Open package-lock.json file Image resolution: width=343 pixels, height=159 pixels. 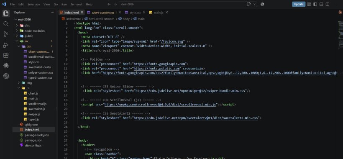pos(36,135)
